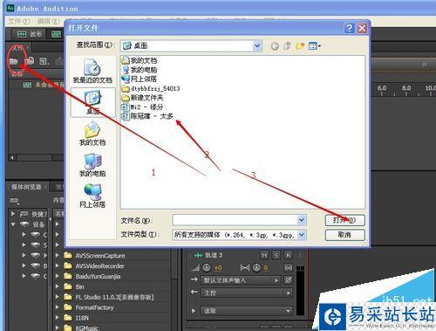Open the 文件名 dropdown arrow
This screenshot has height=331, width=436.
click(x=302, y=220)
